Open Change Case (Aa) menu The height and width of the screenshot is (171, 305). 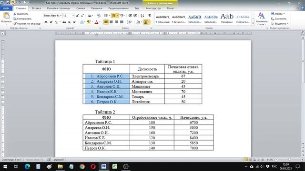click(90, 16)
